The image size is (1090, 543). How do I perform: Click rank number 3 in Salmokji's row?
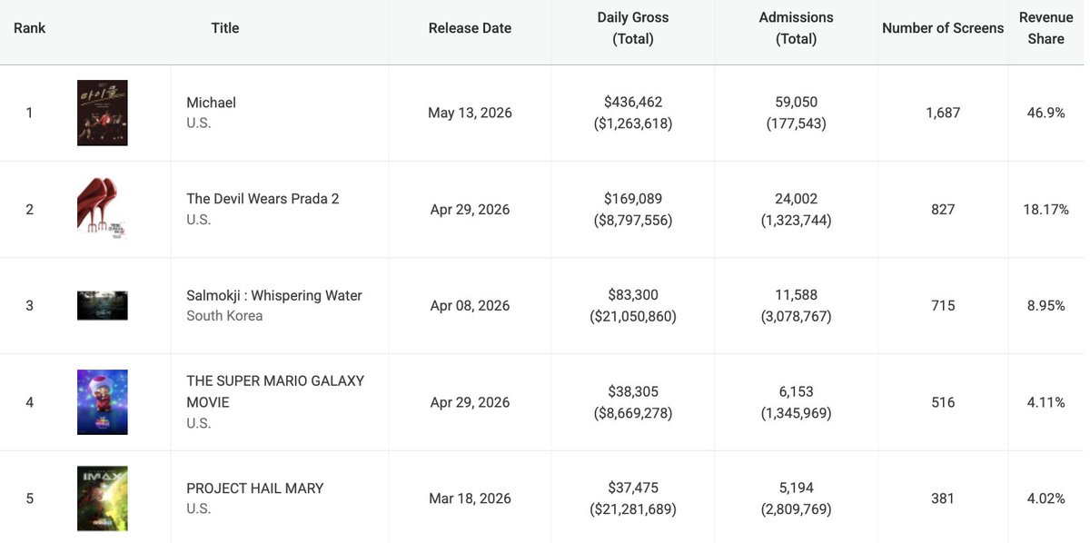pos(29,306)
